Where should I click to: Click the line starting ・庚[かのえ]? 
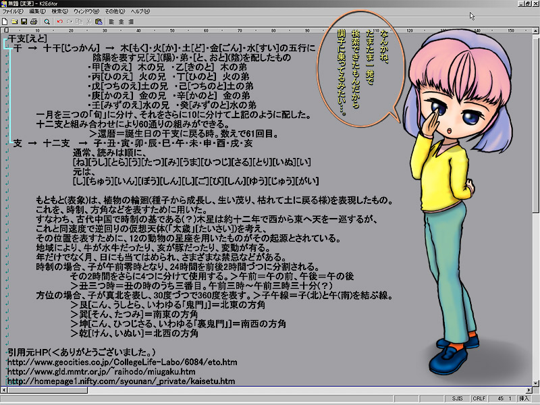coord(169,95)
